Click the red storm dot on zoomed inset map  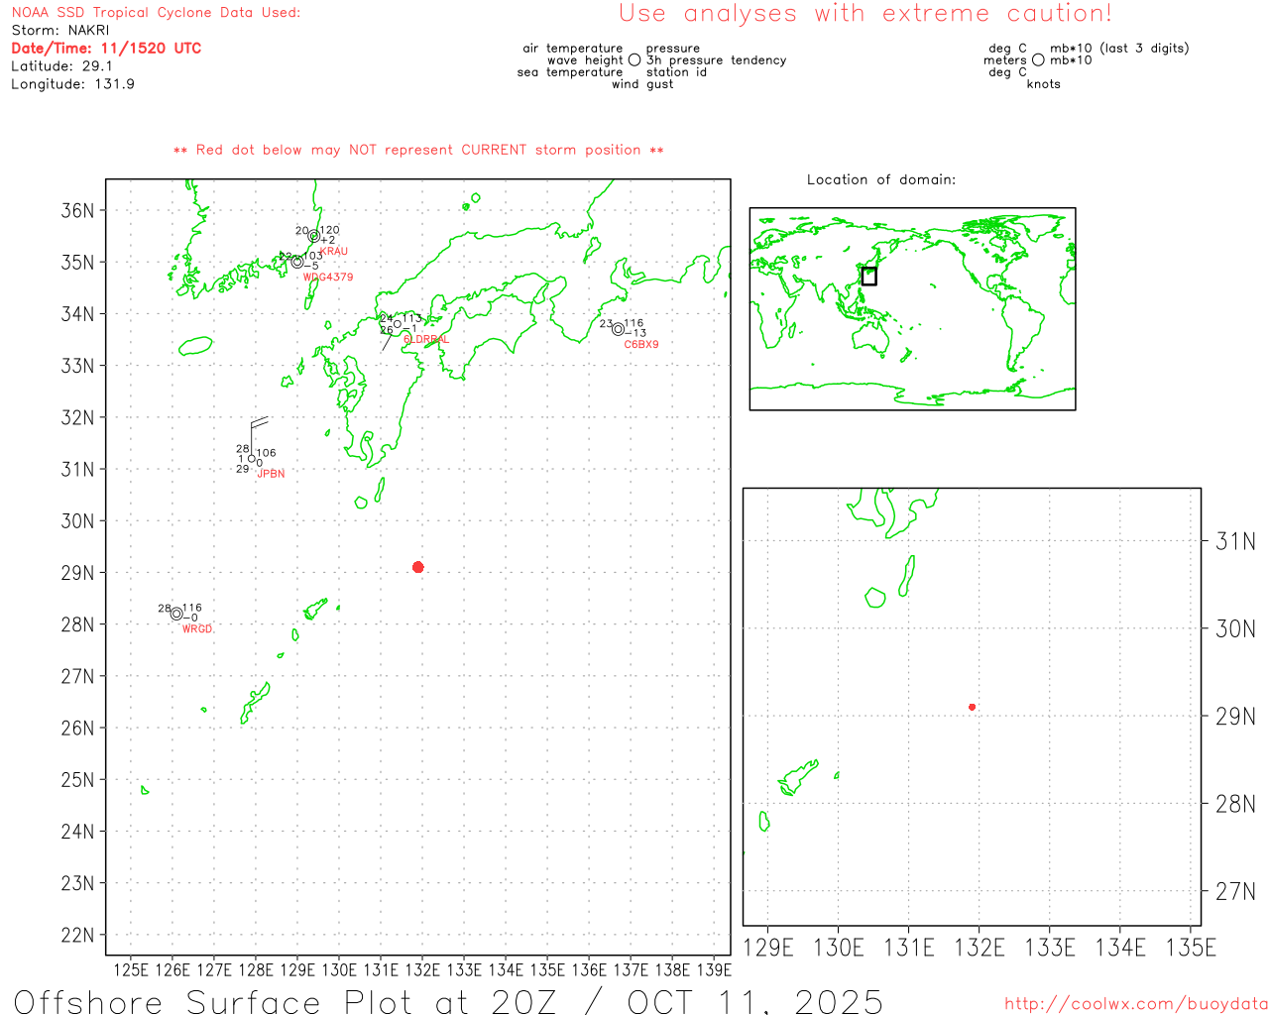click(x=973, y=707)
